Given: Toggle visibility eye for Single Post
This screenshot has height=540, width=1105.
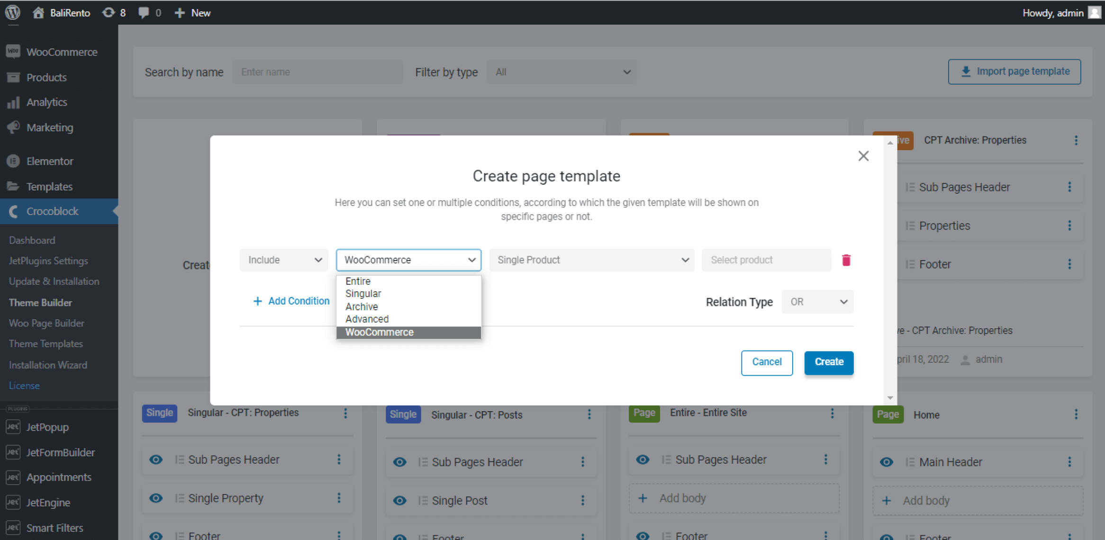Looking at the screenshot, I should (x=399, y=500).
